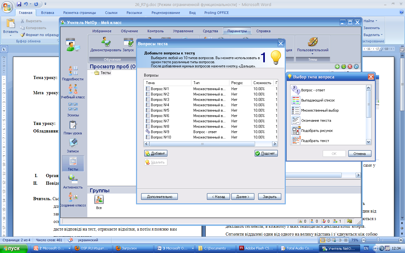This screenshot has height=253, width=405.
Task: Open Разметка страницы tab in Word
Action: pyautogui.click(x=79, y=13)
